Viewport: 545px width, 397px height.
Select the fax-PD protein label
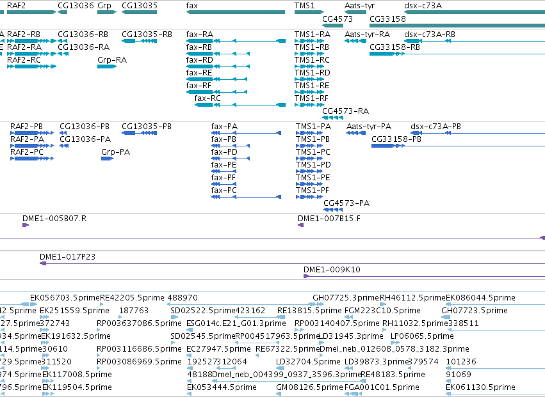[x=224, y=152]
